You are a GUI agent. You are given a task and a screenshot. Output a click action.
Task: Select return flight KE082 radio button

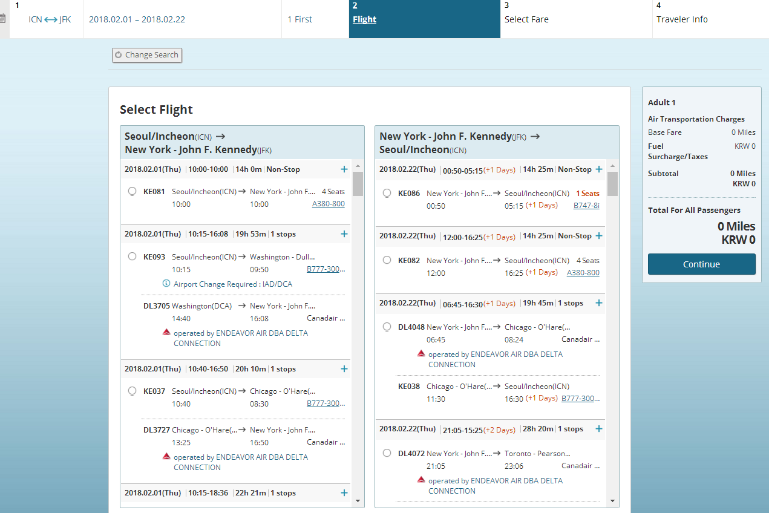tap(387, 260)
